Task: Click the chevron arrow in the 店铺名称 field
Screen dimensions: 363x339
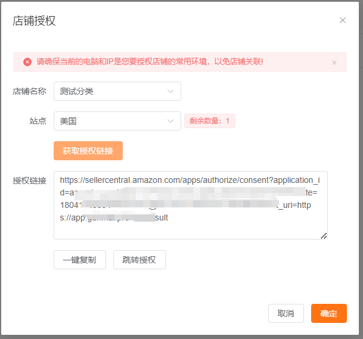Action: click(x=170, y=91)
